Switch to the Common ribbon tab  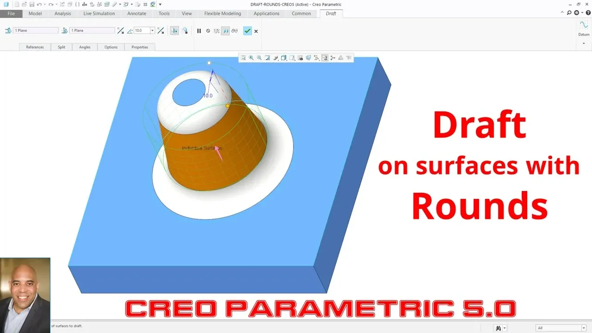301,13
